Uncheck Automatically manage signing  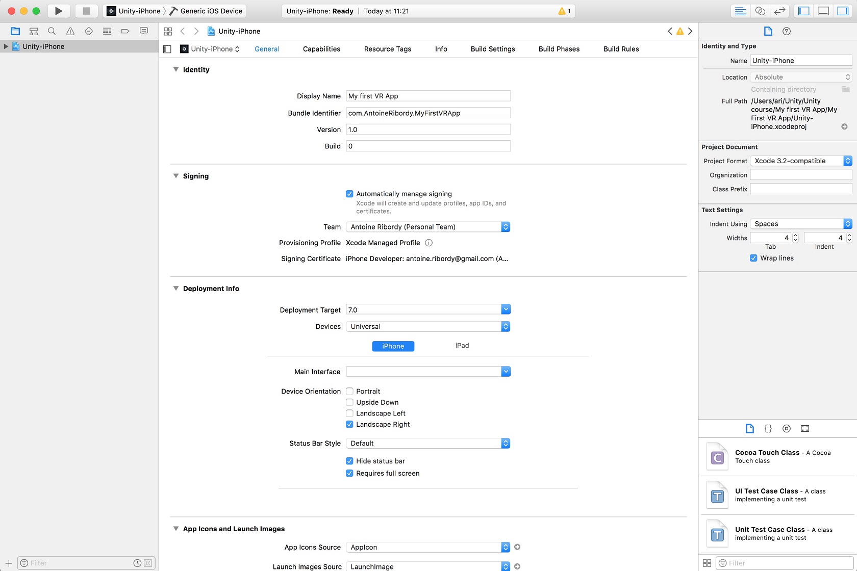(x=349, y=194)
